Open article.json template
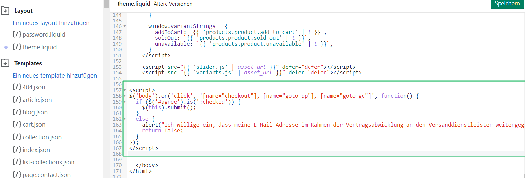525x178 pixels. coord(37,100)
